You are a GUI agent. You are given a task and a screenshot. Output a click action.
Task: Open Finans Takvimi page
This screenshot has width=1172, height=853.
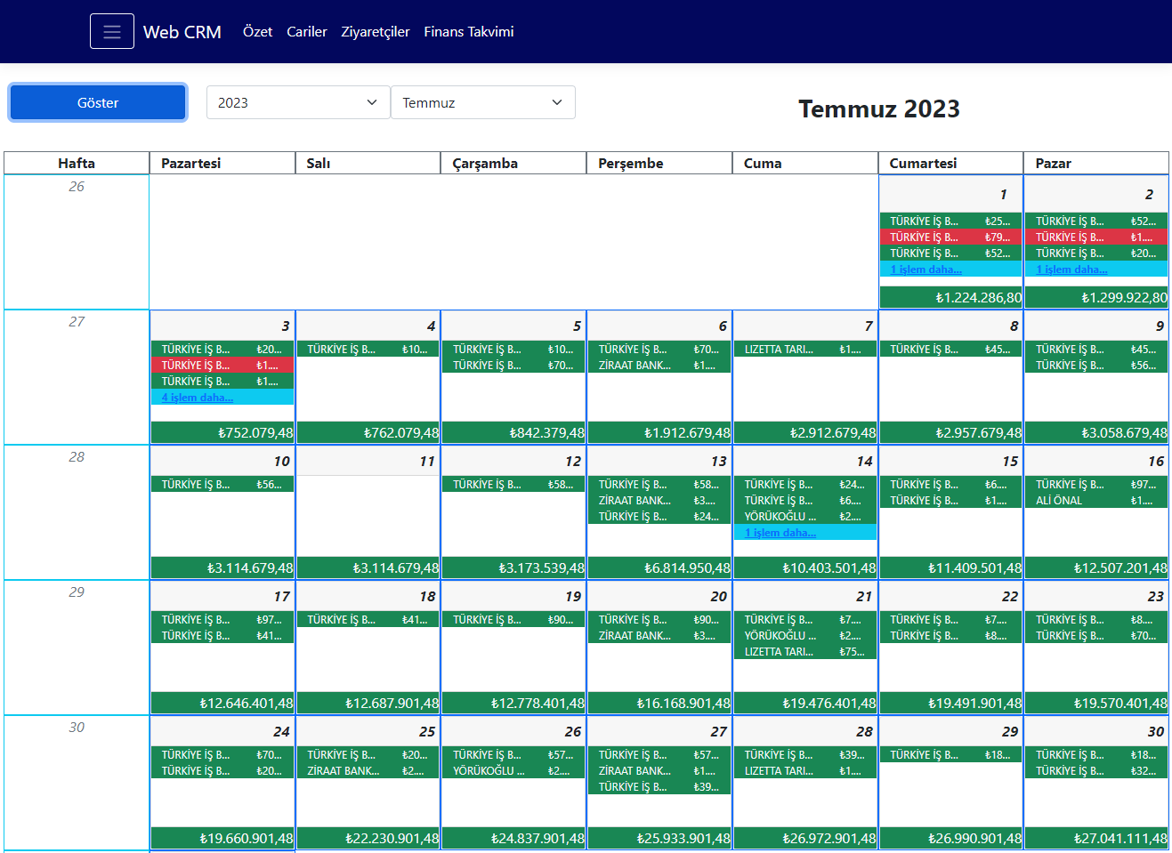[x=469, y=31]
